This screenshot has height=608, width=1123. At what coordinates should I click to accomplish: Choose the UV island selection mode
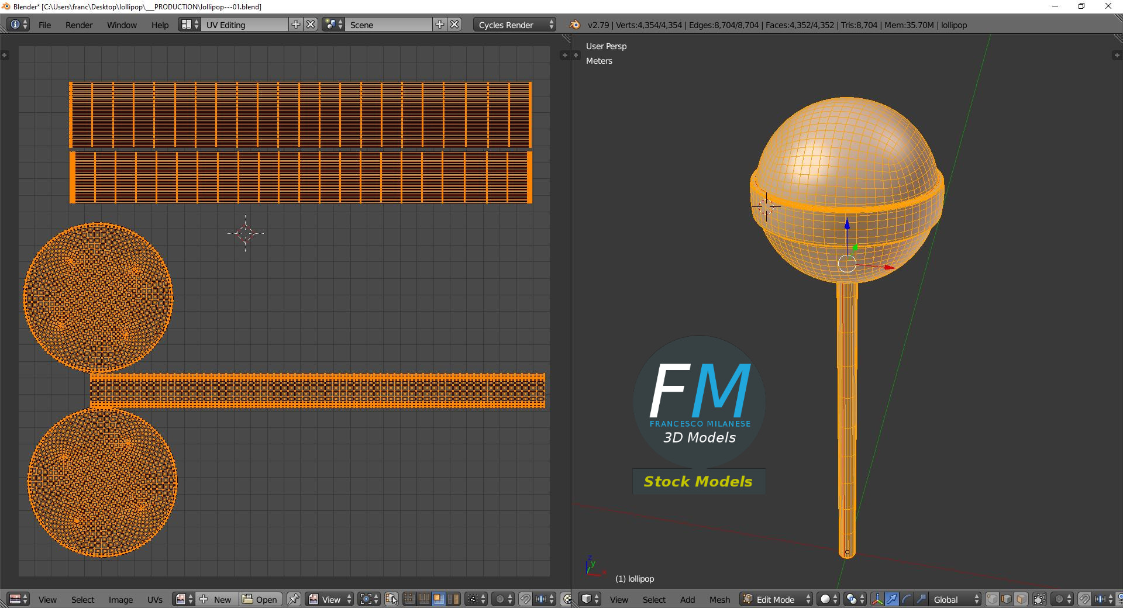click(x=453, y=599)
